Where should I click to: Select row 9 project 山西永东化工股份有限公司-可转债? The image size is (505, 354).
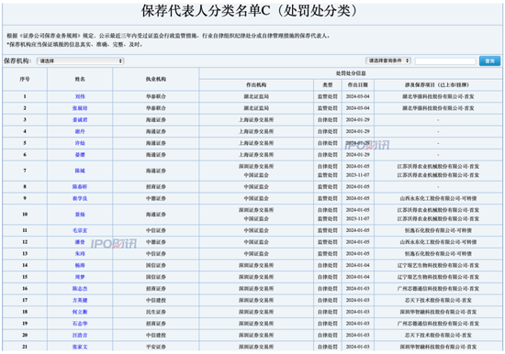pos(438,198)
